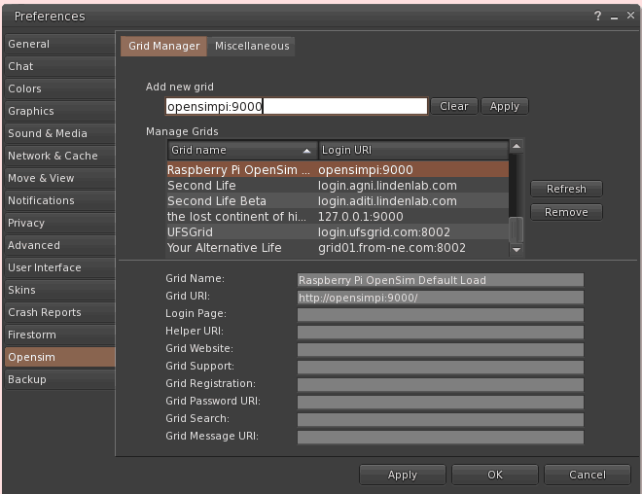Open the Privacy preferences section
The width and height of the screenshot is (642, 494).
point(59,223)
